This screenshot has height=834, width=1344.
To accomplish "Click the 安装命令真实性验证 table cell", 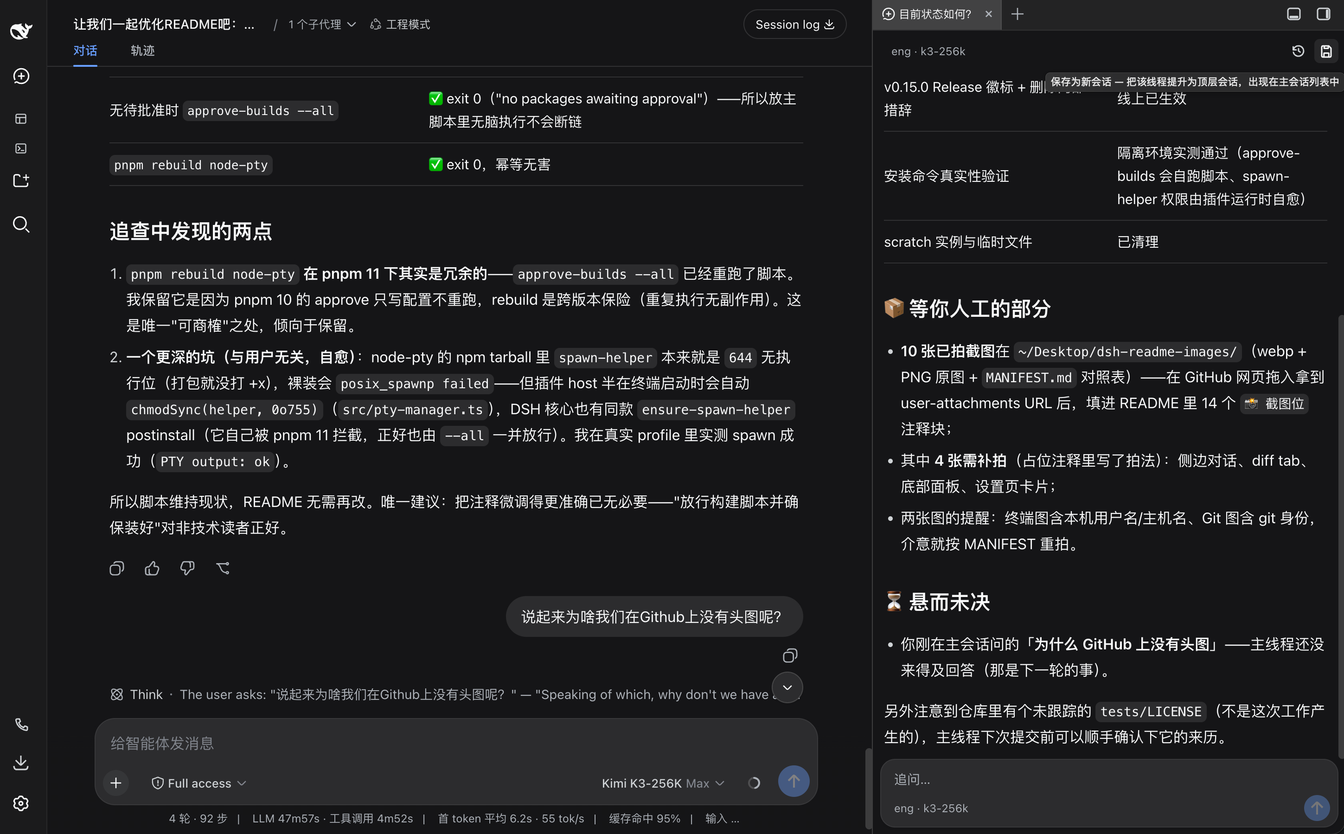I will pyautogui.click(x=947, y=176).
